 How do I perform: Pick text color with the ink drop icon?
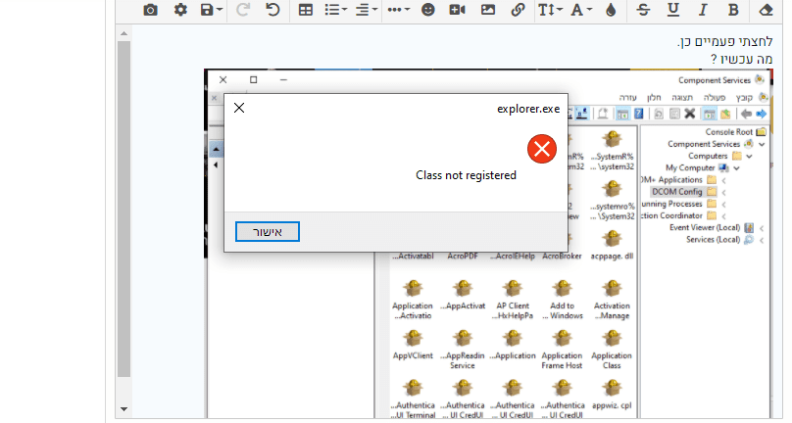(611, 10)
